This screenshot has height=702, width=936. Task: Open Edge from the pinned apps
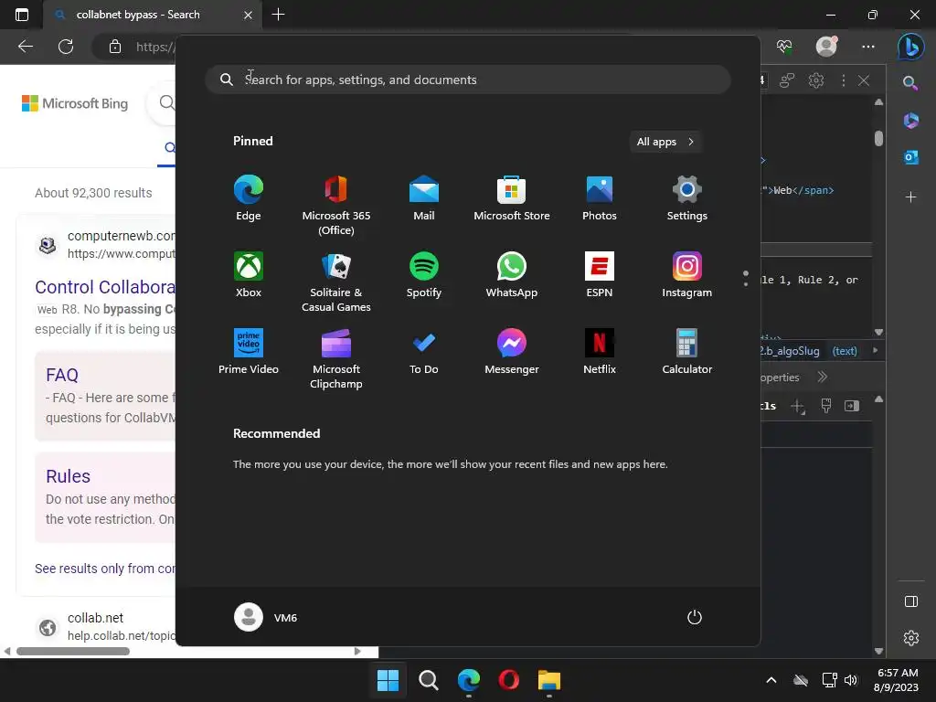(x=249, y=198)
